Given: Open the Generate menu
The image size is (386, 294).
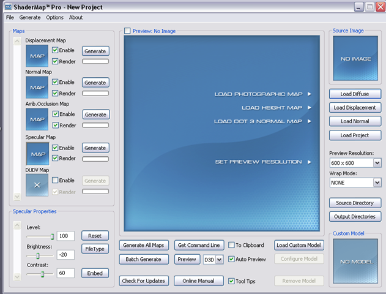Looking at the screenshot, I should tap(29, 18).
